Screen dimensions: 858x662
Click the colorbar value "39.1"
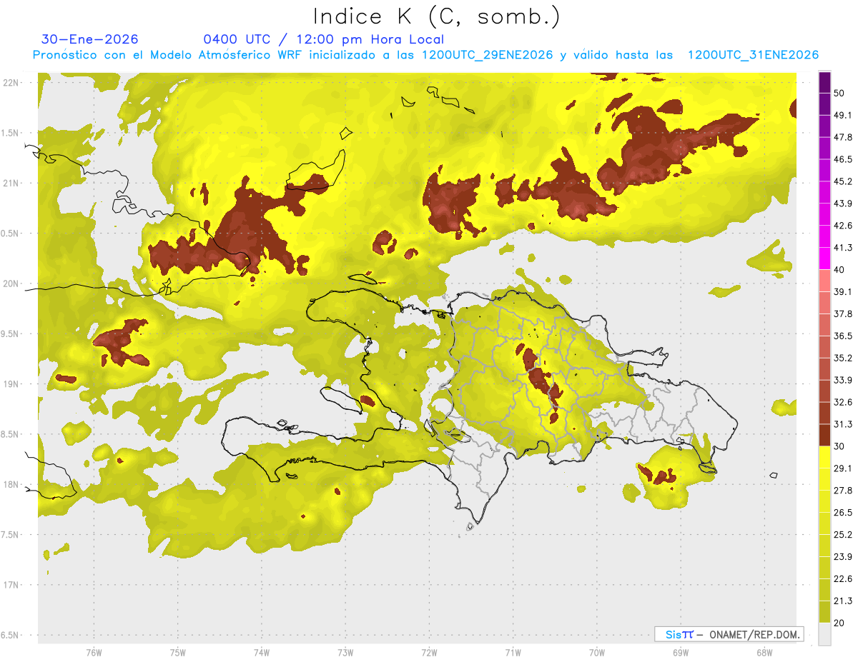click(x=843, y=292)
